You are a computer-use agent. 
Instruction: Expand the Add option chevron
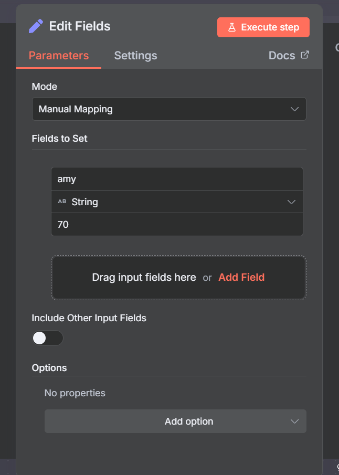tap(294, 421)
